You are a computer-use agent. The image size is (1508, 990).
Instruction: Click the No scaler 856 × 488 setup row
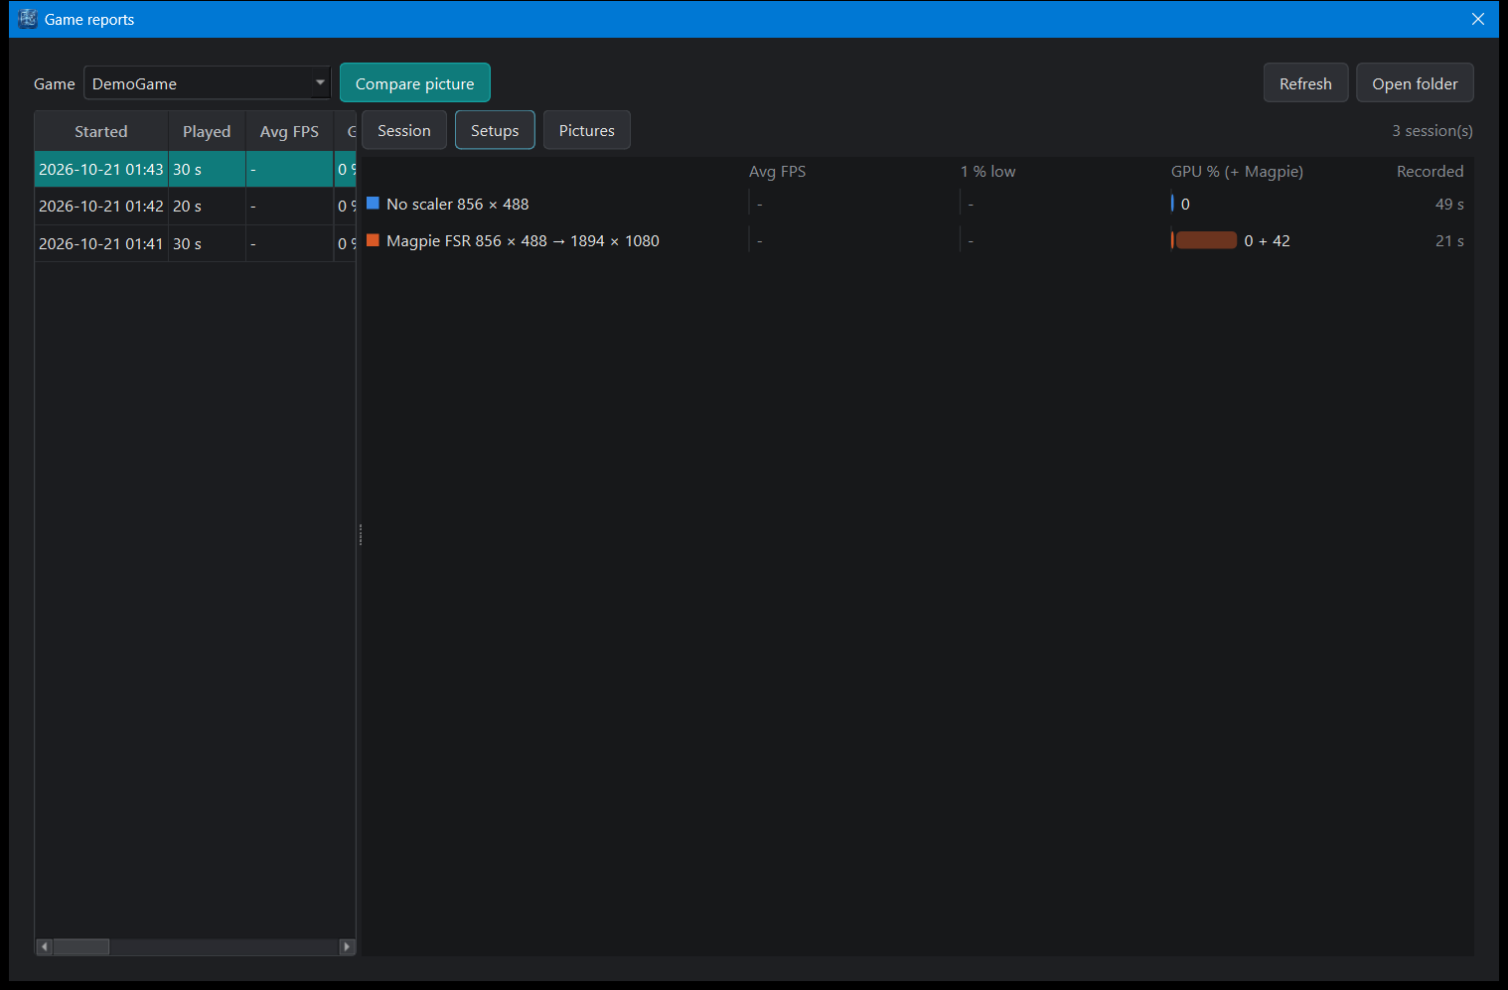(x=916, y=204)
